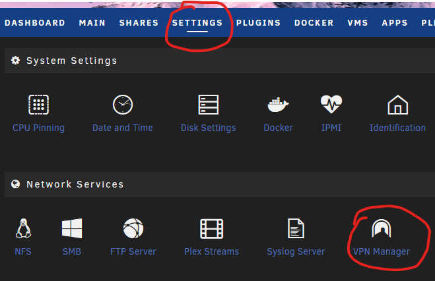Open the Identification house icon
The image size is (435, 281).
(397, 105)
